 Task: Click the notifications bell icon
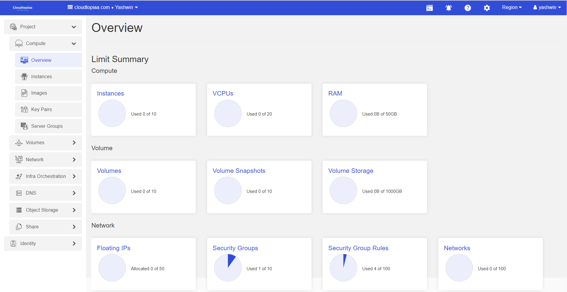coord(449,8)
